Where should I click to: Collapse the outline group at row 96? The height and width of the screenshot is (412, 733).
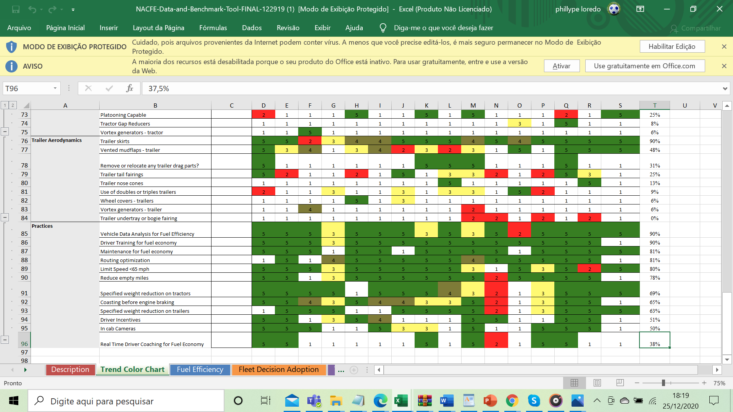[5, 340]
